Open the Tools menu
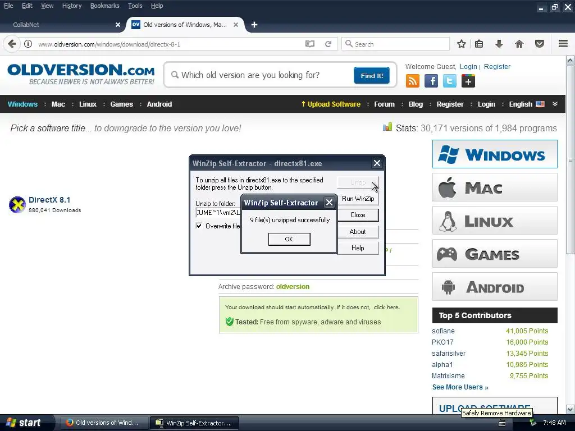 click(x=135, y=6)
